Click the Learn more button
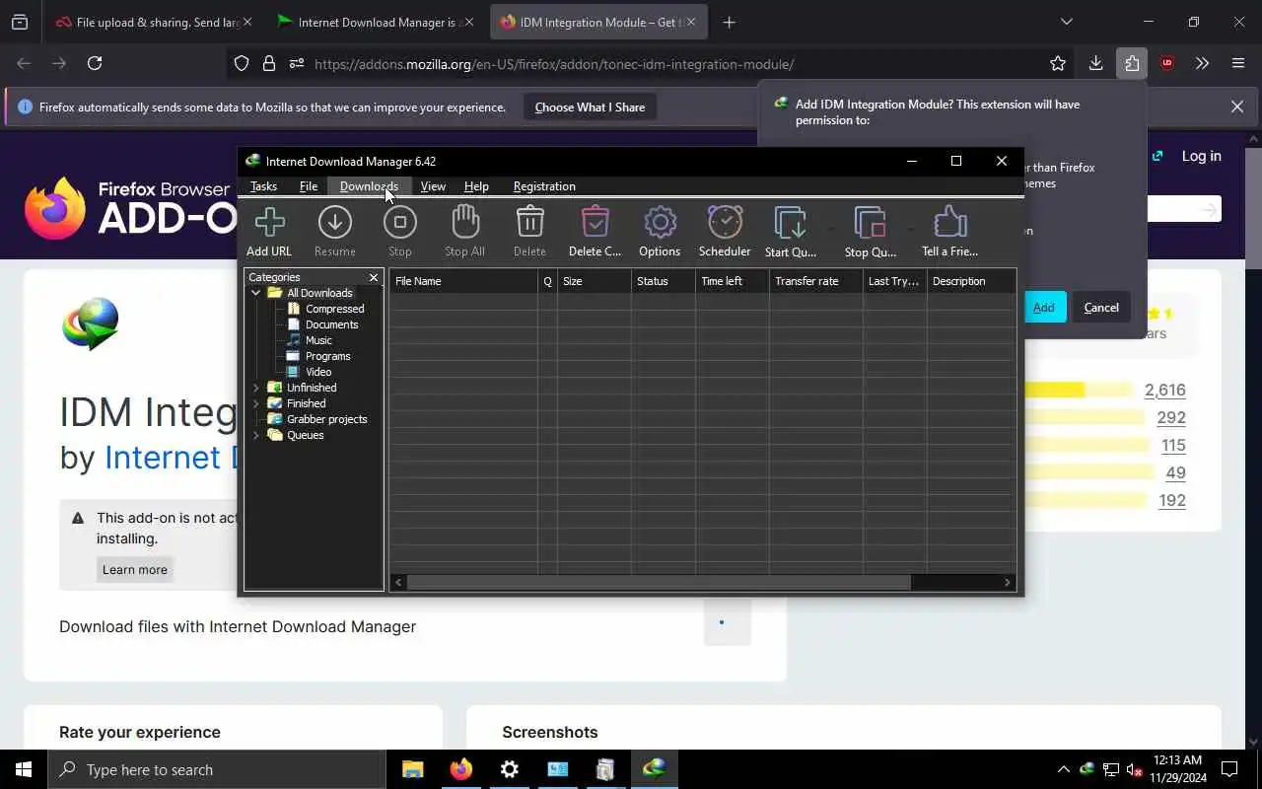 pyautogui.click(x=135, y=569)
